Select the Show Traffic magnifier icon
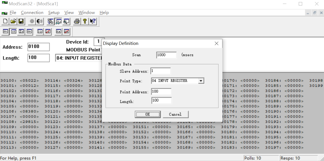This screenshot has height=161, width=324. tap(66, 21)
